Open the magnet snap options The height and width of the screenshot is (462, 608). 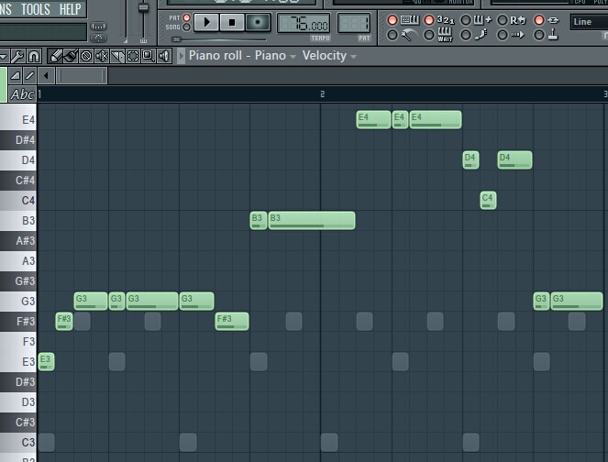pyautogui.click(x=34, y=57)
